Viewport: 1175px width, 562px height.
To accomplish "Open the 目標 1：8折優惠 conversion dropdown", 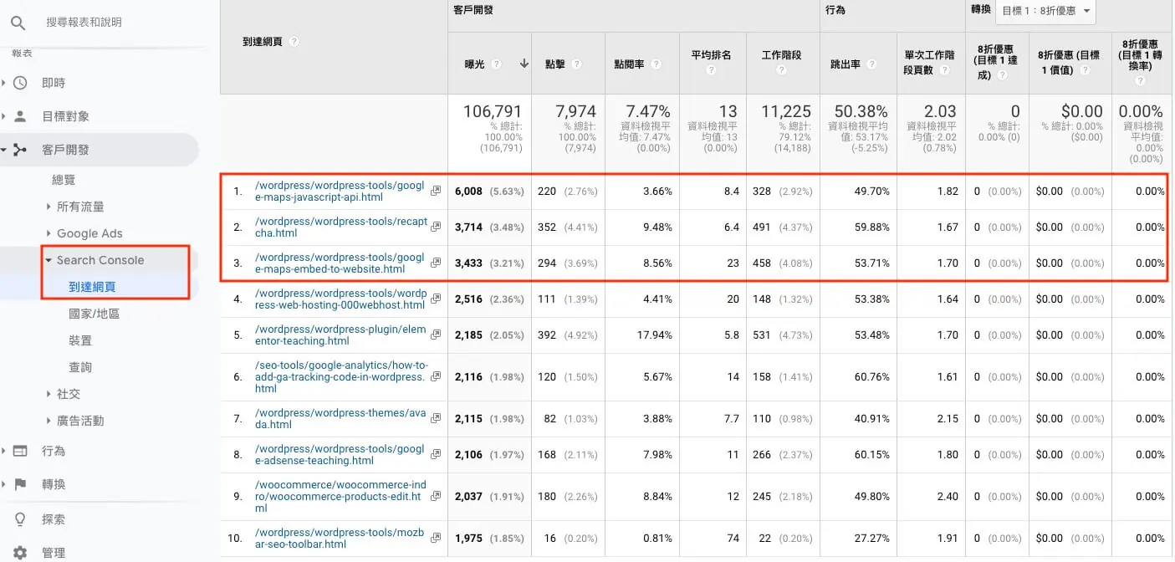I will point(1045,11).
